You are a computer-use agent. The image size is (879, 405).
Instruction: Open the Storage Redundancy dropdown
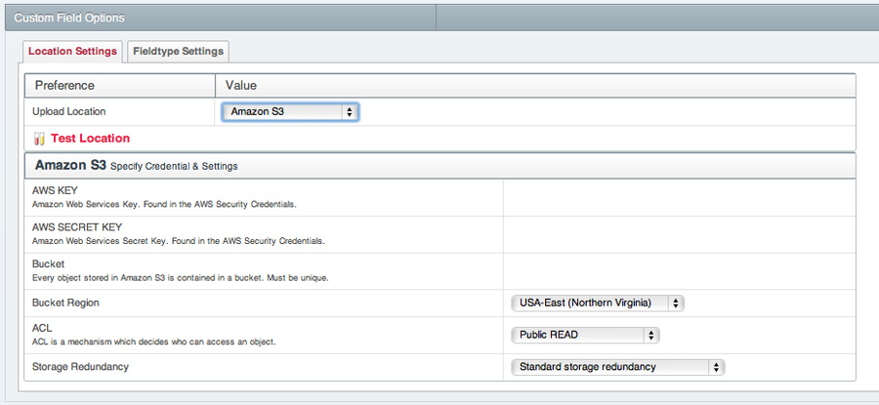click(x=618, y=367)
